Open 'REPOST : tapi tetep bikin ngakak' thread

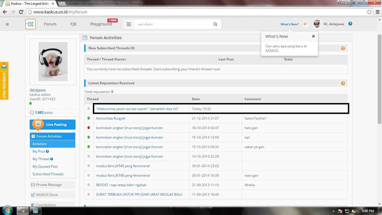(121, 185)
